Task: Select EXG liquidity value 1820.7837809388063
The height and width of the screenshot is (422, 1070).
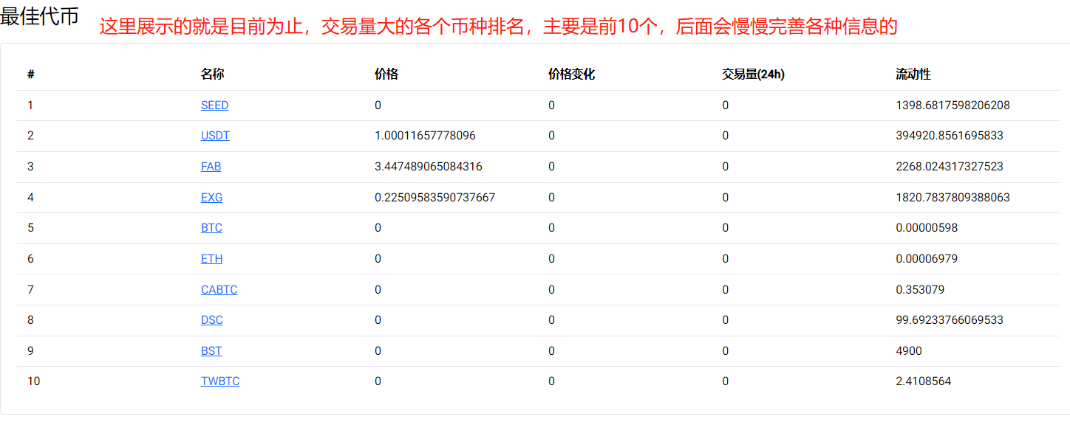Action: tap(953, 198)
